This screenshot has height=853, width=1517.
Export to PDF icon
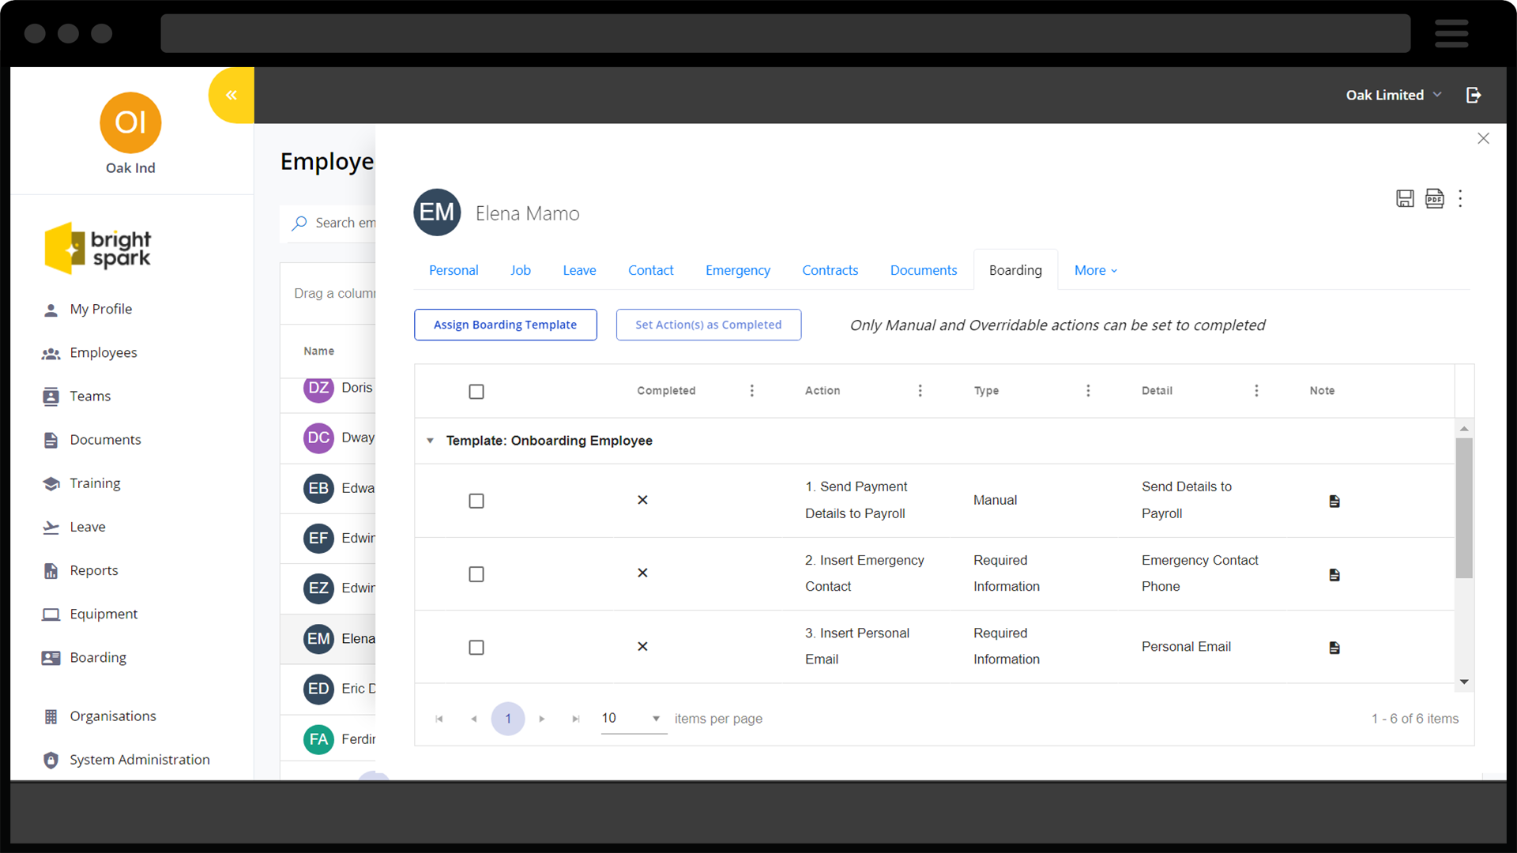coord(1434,198)
